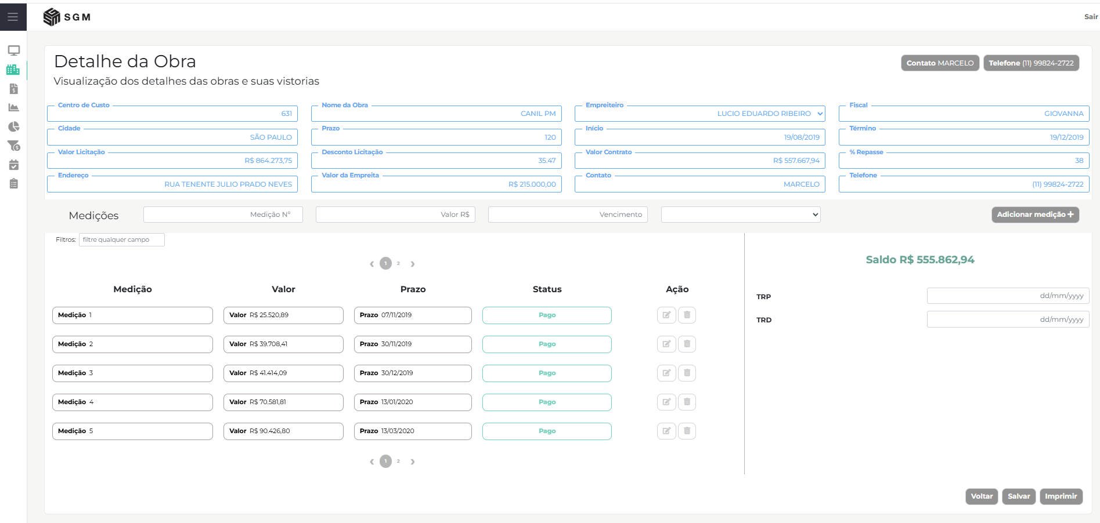Image resolution: width=1100 pixels, height=523 pixels.
Task: Focus the TRP date field
Action: [1008, 296]
